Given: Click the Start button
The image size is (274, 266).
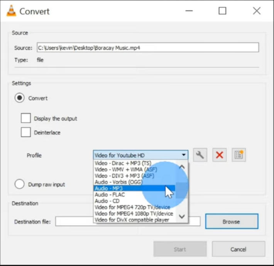Looking at the screenshot, I should point(180,249).
